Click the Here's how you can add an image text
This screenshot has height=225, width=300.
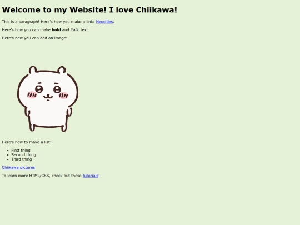click(34, 38)
